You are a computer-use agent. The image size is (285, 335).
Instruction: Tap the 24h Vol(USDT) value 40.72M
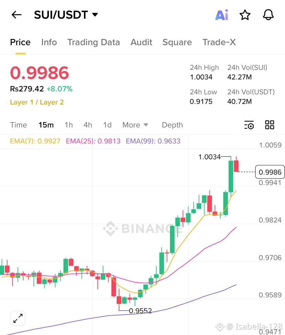[x=240, y=101]
